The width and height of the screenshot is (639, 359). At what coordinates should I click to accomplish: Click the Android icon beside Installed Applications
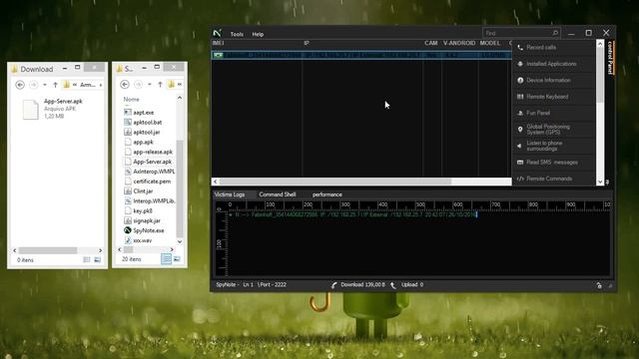(x=520, y=64)
